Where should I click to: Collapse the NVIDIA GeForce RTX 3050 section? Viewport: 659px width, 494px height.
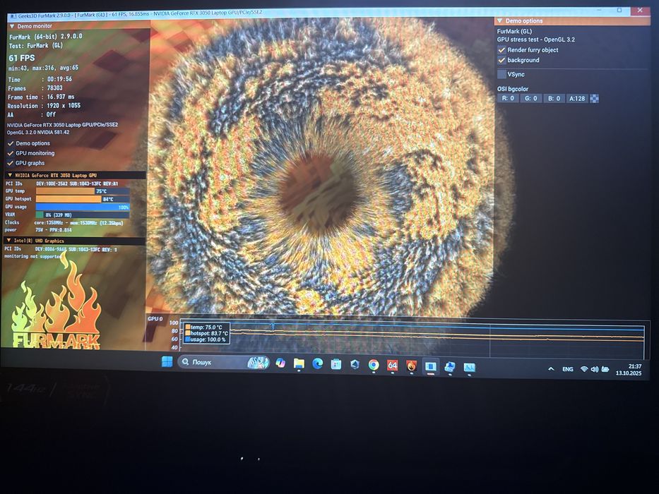10,175
